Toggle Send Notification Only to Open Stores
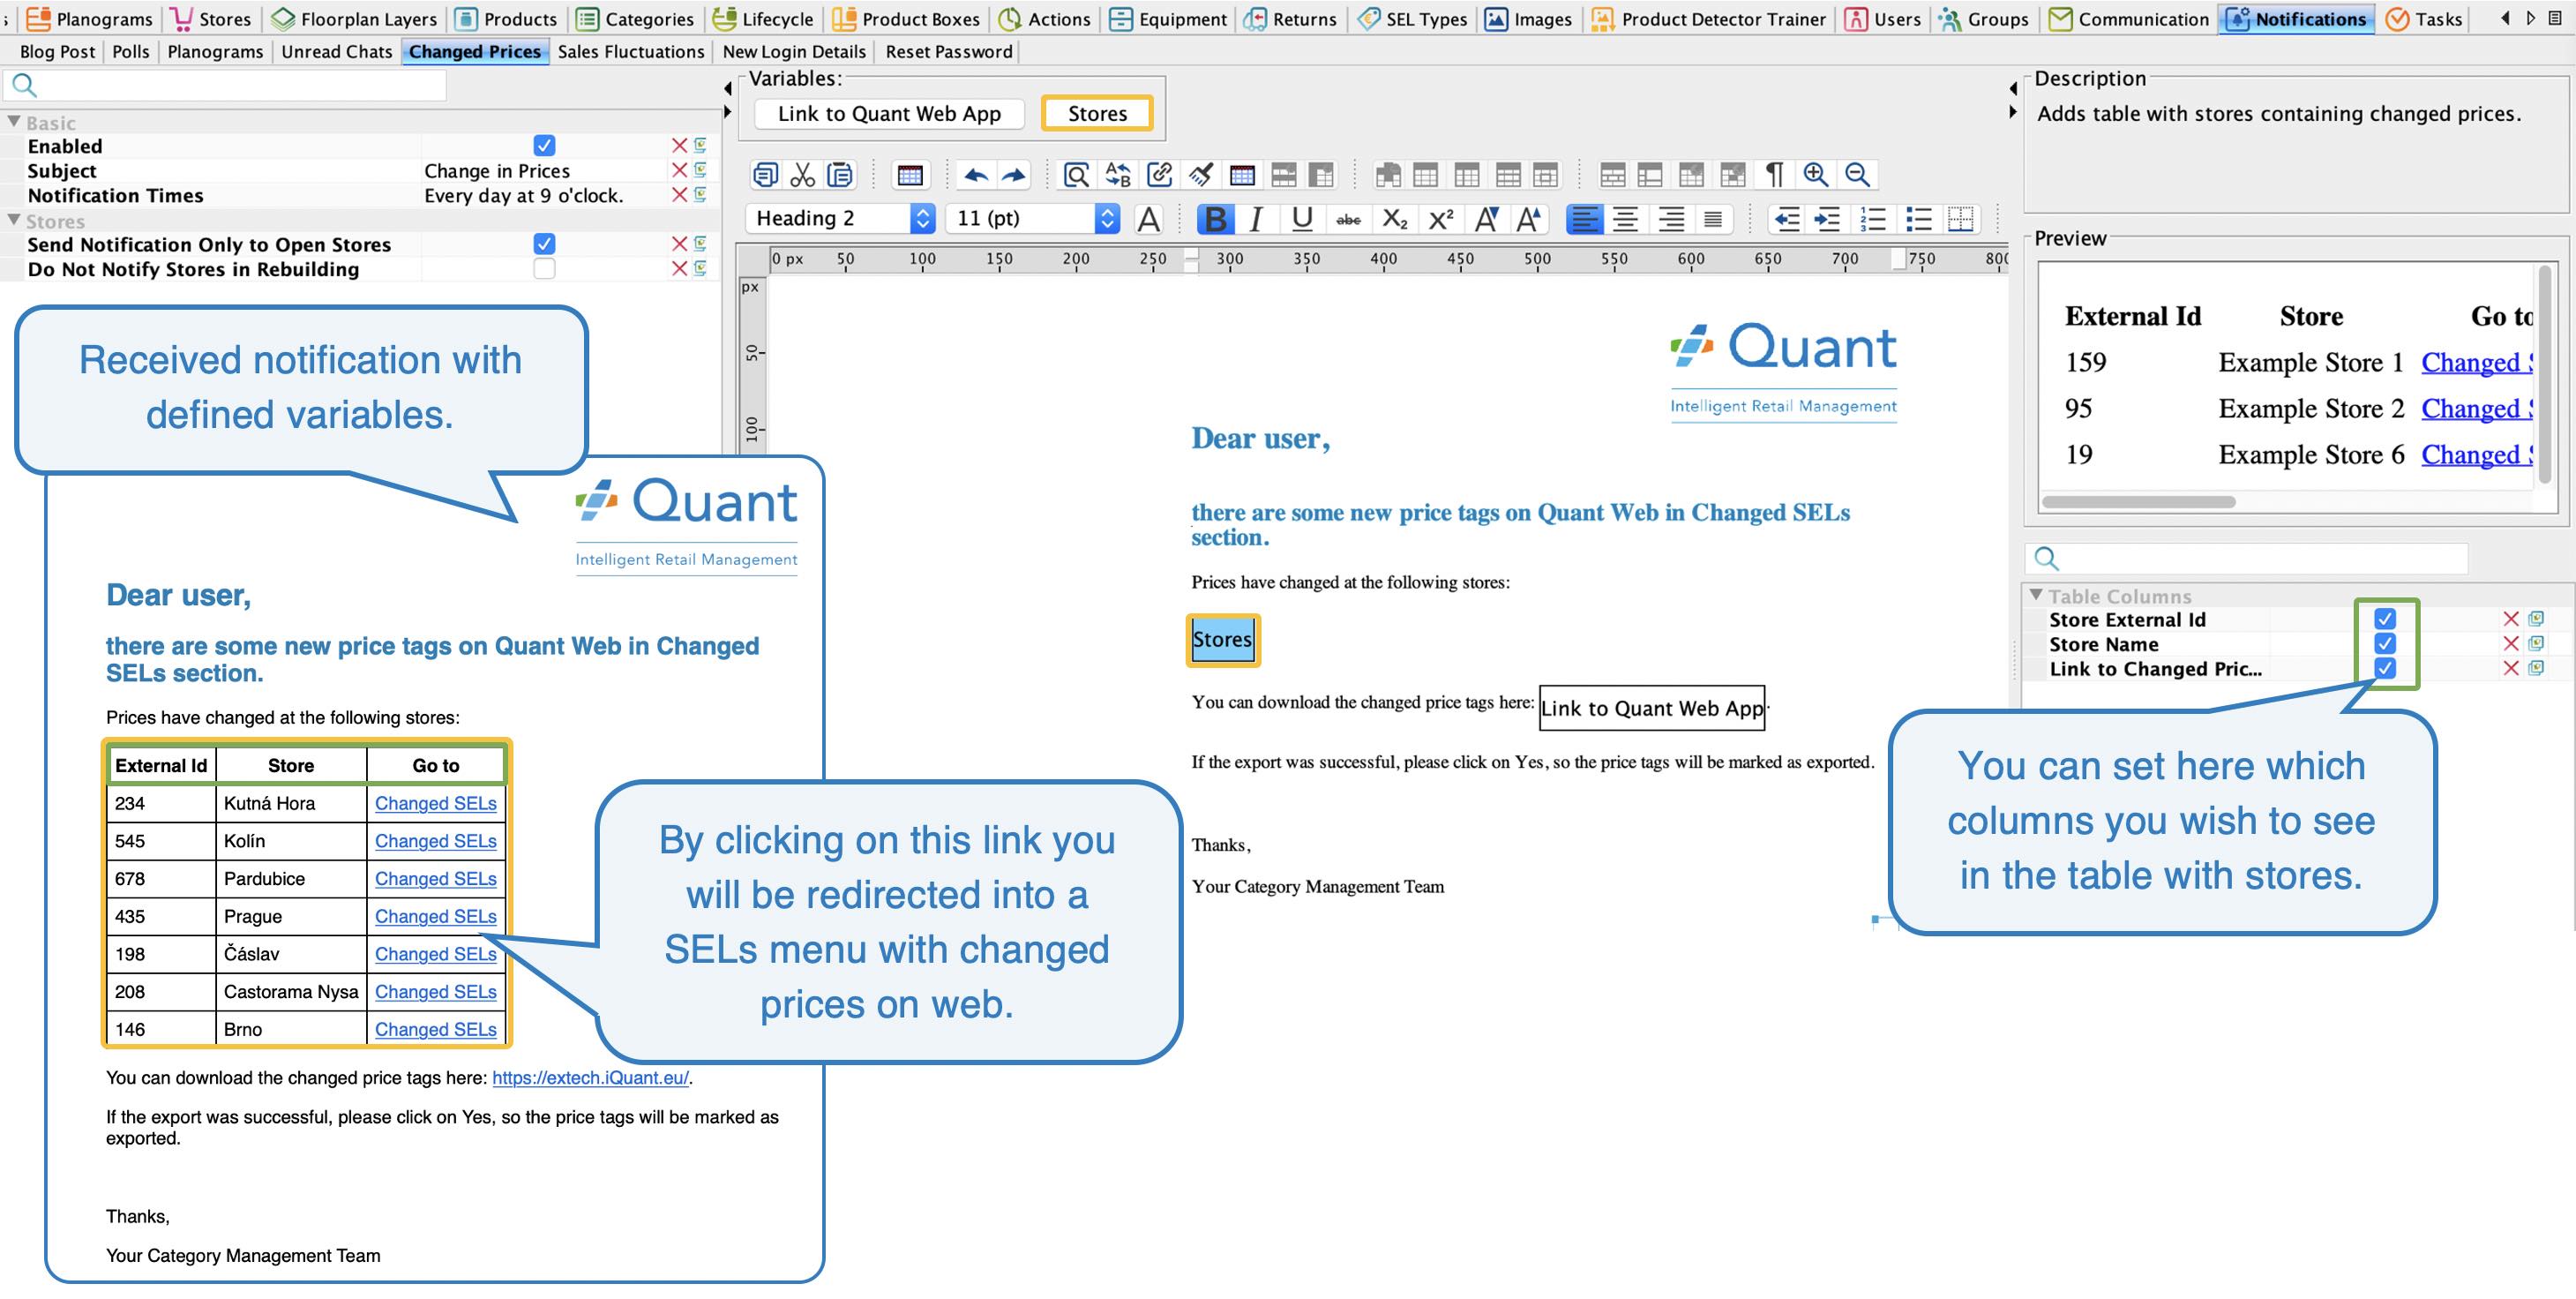Screen dimensions: 2576x1299 click(544, 244)
